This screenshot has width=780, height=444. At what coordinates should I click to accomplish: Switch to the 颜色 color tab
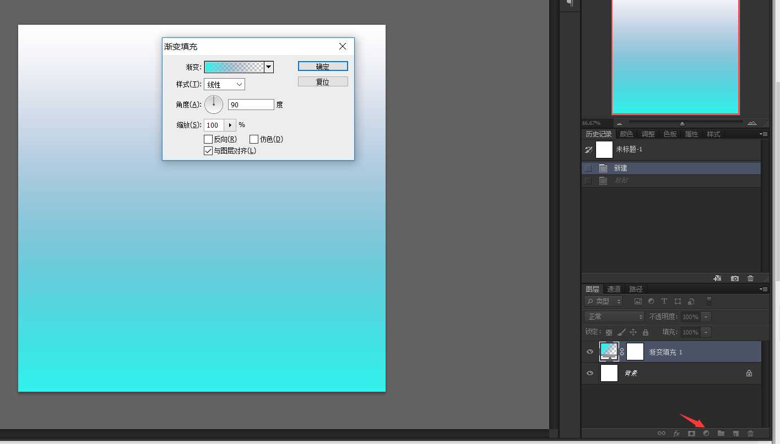pyautogui.click(x=626, y=134)
